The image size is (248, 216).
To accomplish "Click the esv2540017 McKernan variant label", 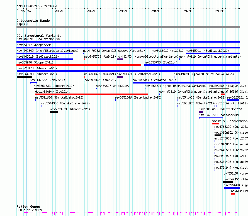I will 230,121.
